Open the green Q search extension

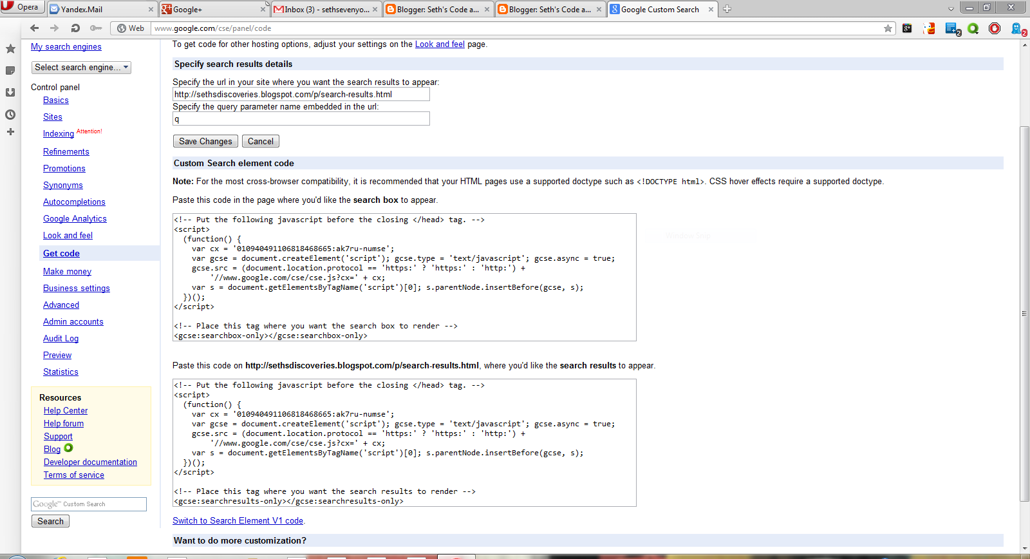point(973,29)
